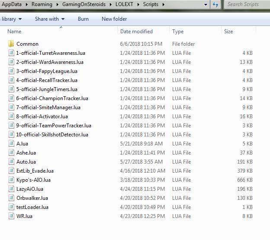This screenshot has height=240, width=270.
Task: Expand the arrow after Roaming breadcrumb
Action: [58, 4]
